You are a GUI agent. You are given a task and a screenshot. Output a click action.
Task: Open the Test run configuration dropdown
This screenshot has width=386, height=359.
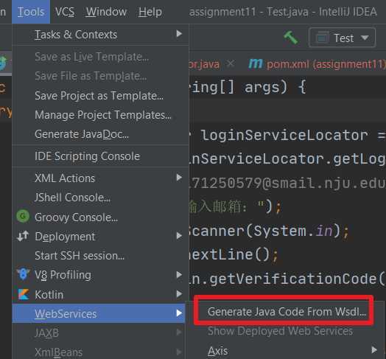click(x=342, y=38)
